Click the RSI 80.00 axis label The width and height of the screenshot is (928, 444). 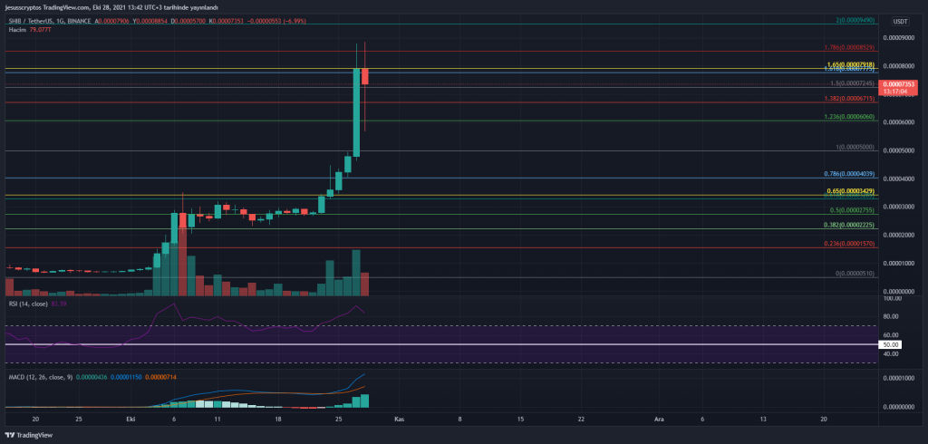pos(893,317)
